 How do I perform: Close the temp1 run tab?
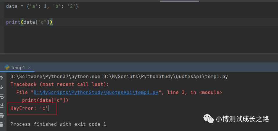click(x=29, y=68)
